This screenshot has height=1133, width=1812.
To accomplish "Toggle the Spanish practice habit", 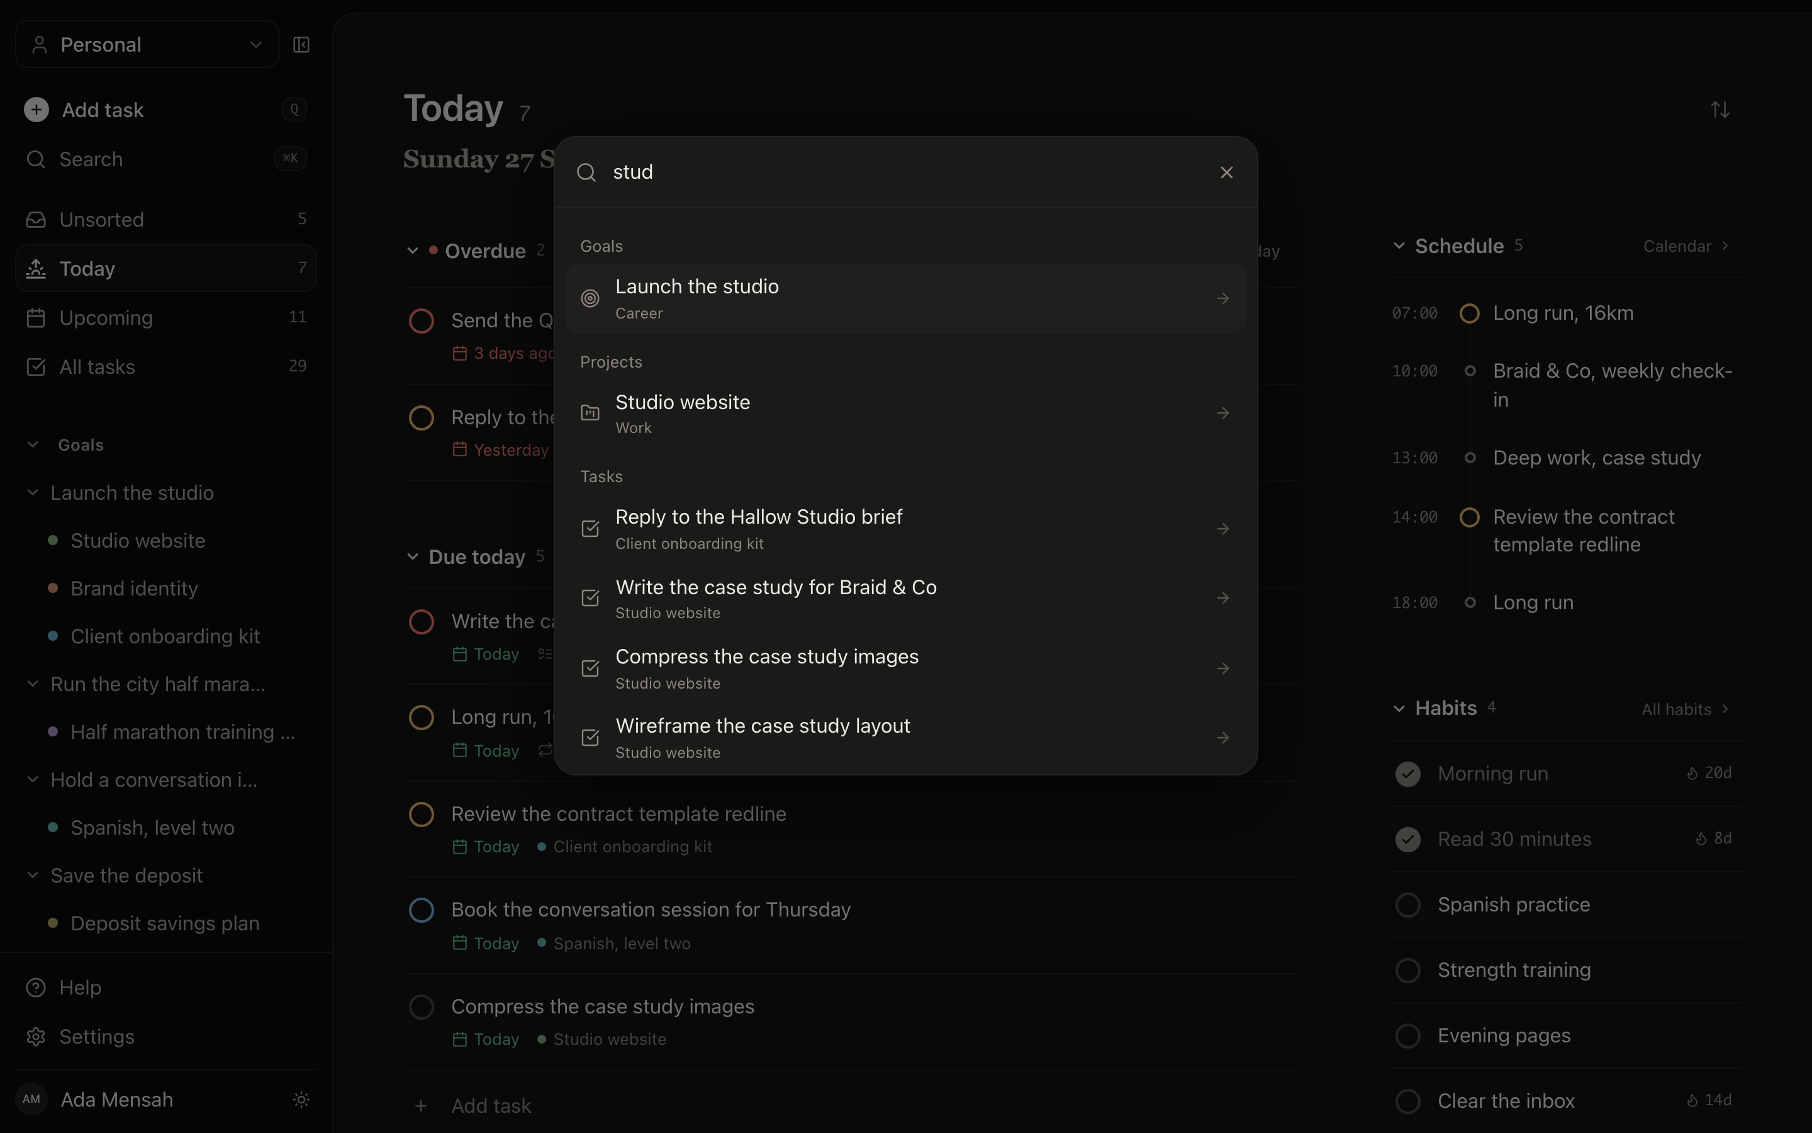I will click(1407, 905).
